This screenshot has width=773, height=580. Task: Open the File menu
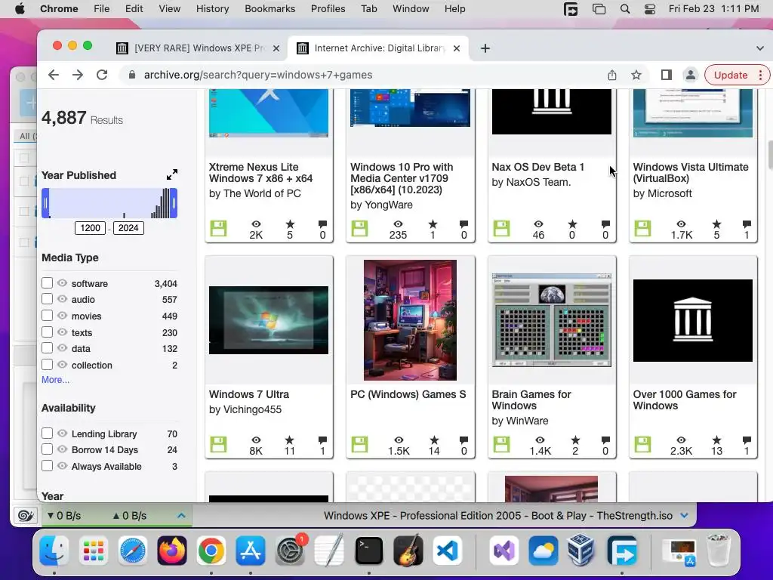point(102,9)
